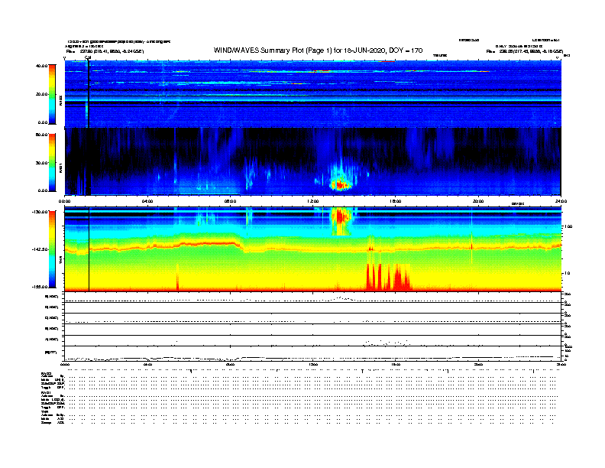Click the RAD1 heading in the status table

coord(46,393)
